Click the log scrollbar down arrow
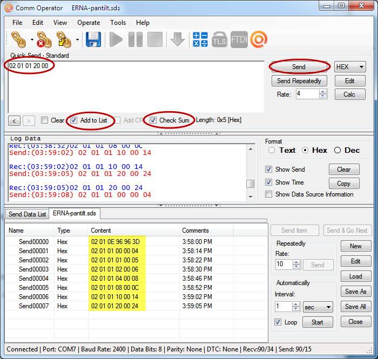 point(251,197)
